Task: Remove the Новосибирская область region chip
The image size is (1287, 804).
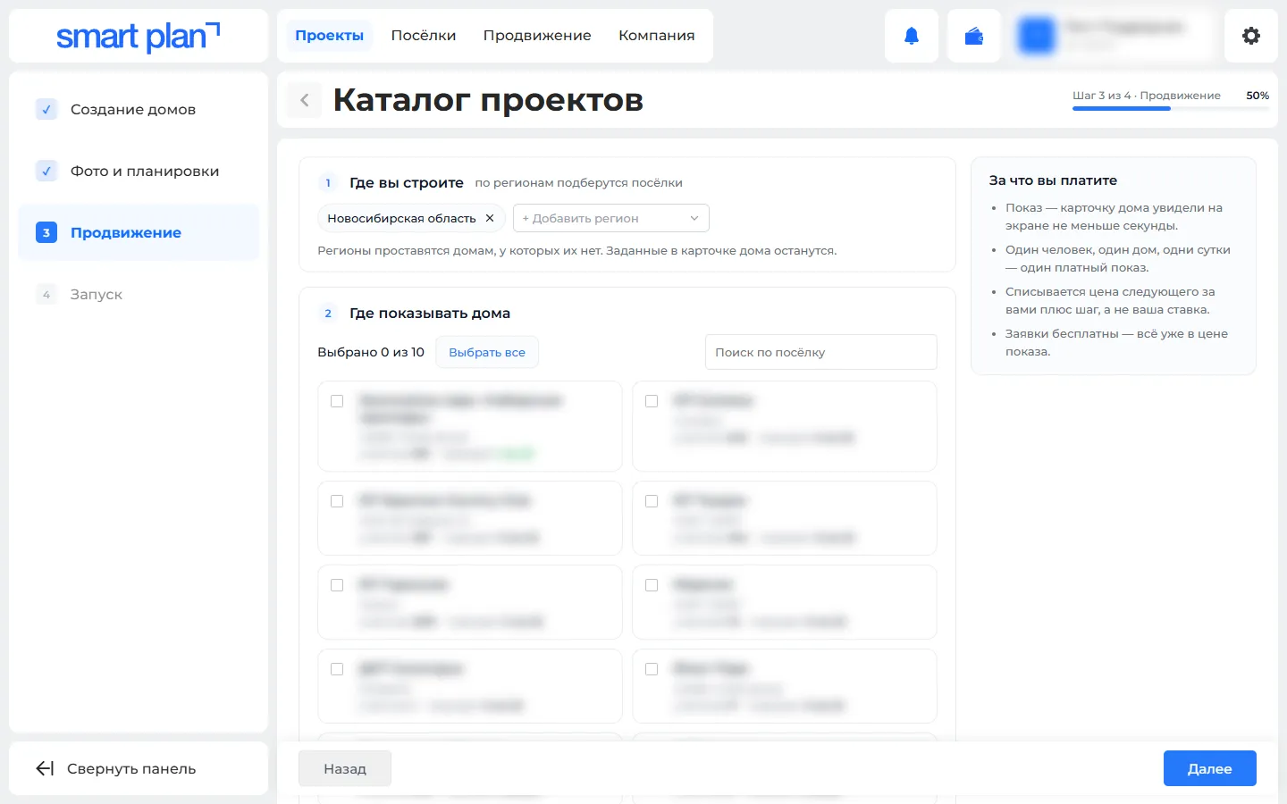Action: (x=490, y=218)
